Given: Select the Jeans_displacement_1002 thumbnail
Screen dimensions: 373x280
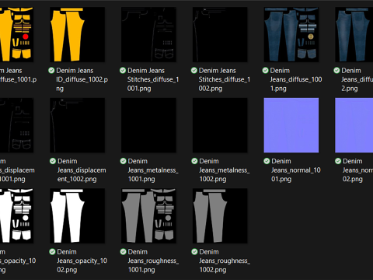Looking at the screenshot, I should point(78,125).
